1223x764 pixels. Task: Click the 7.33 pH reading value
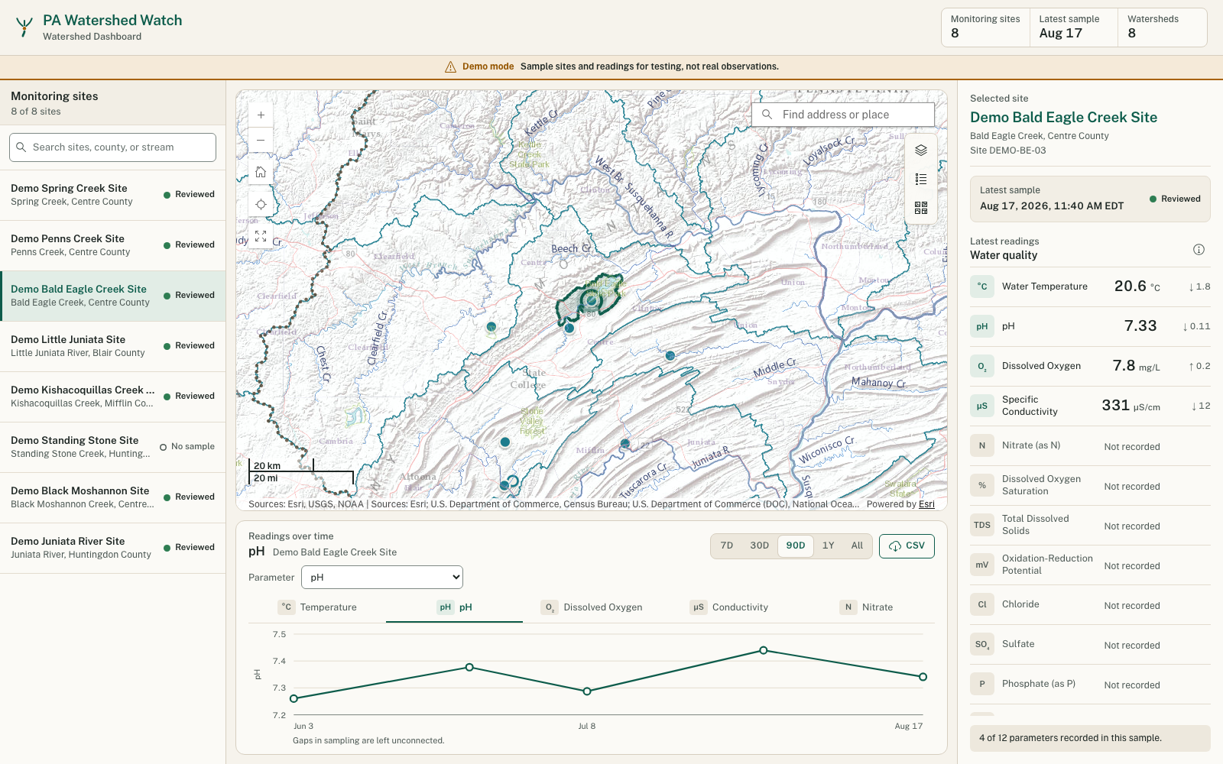tap(1140, 326)
